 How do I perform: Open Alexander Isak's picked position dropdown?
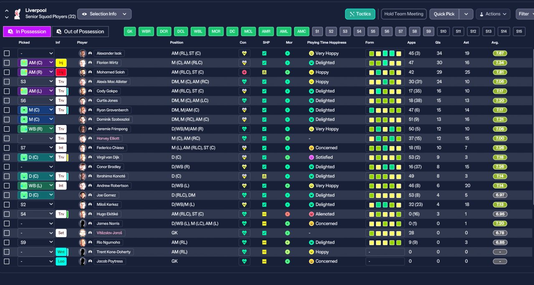36,53
